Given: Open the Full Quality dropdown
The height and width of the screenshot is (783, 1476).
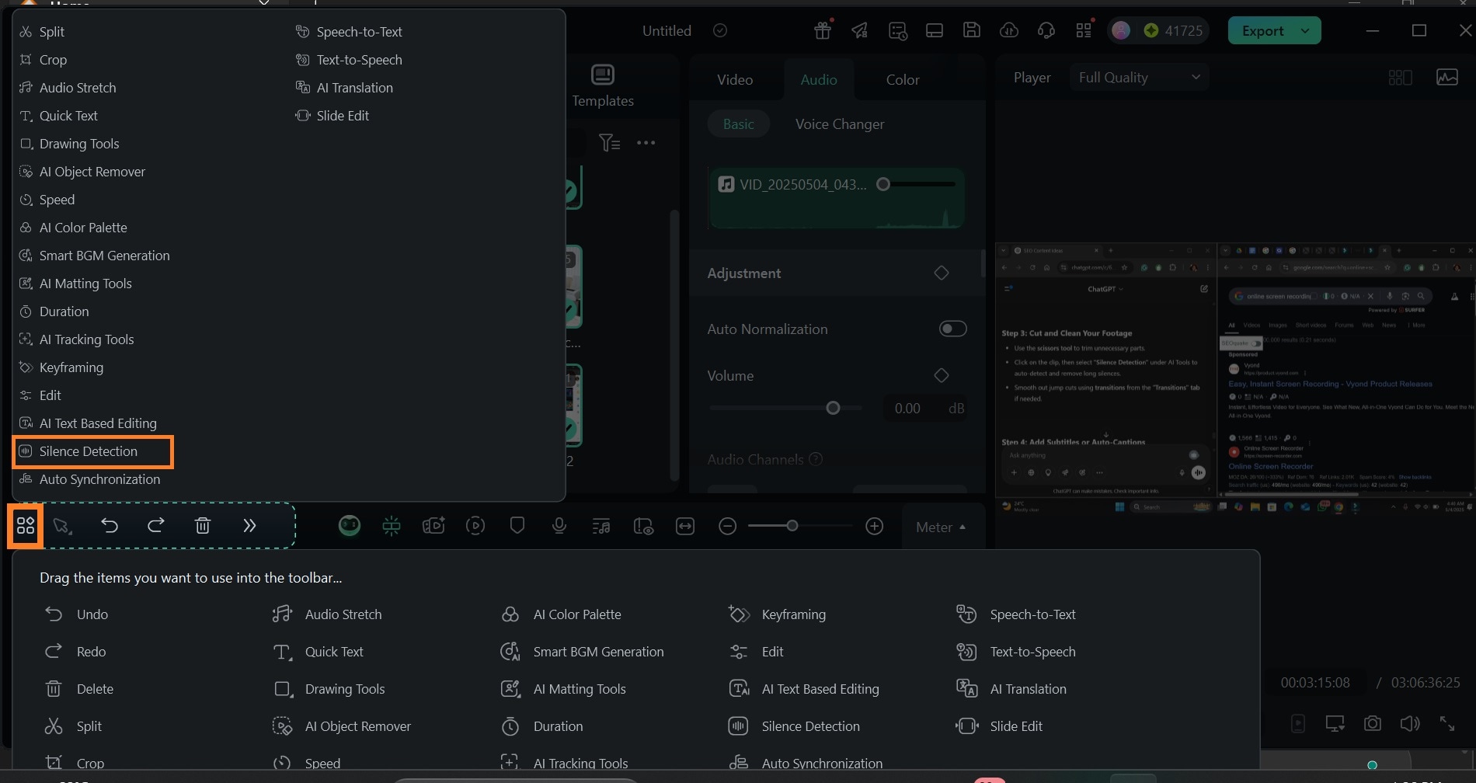Looking at the screenshot, I should pyautogui.click(x=1139, y=77).
